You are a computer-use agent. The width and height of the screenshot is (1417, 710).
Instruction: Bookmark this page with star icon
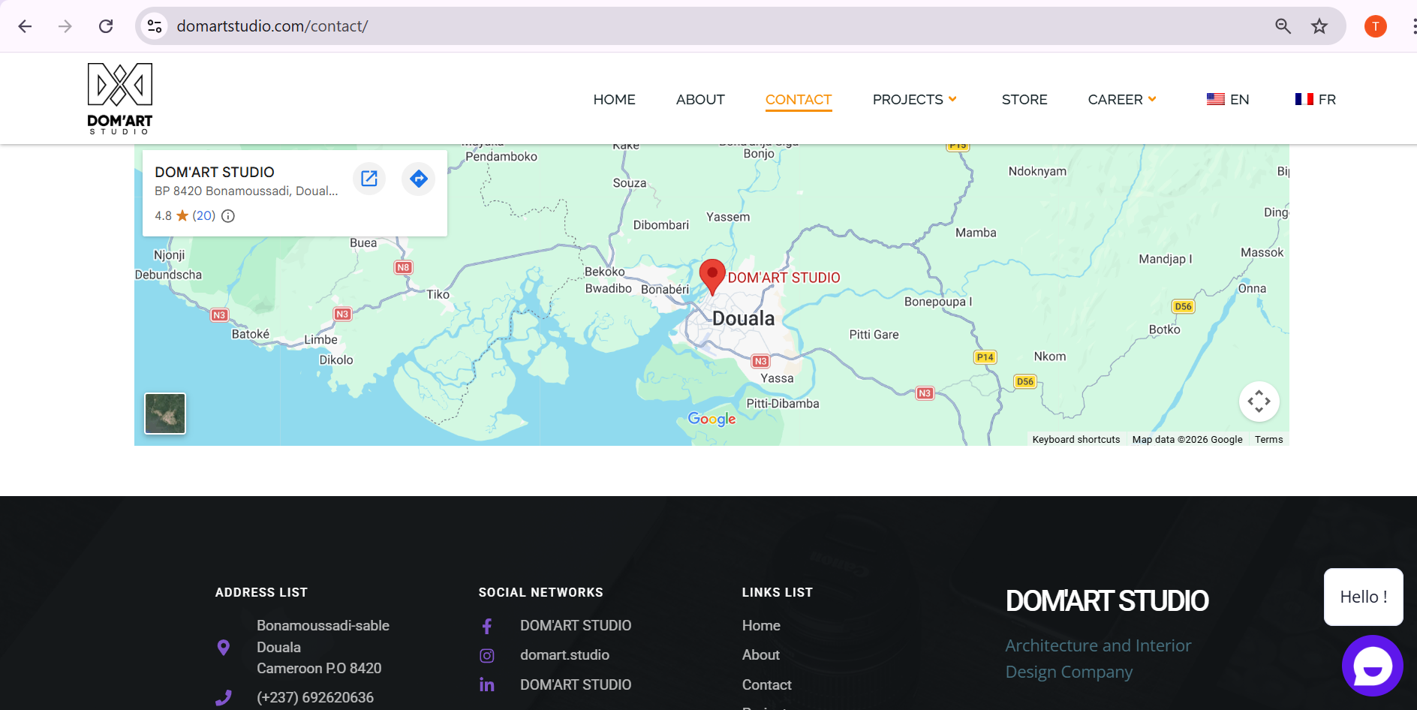tap(1319, 26)
